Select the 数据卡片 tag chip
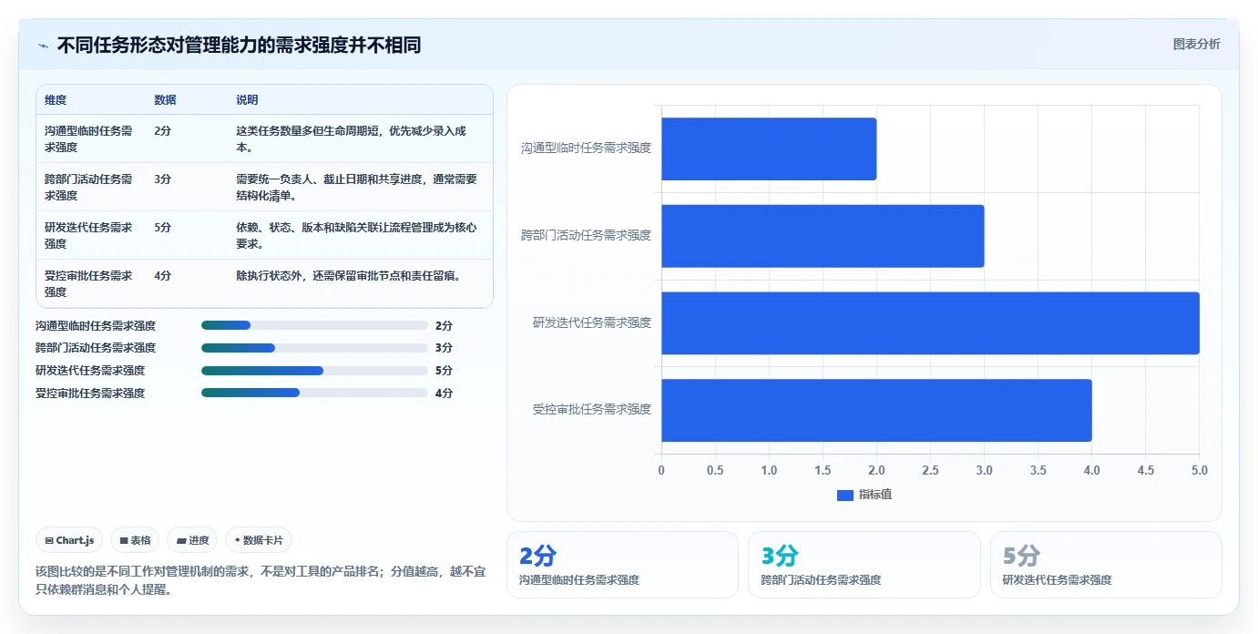 259,540
